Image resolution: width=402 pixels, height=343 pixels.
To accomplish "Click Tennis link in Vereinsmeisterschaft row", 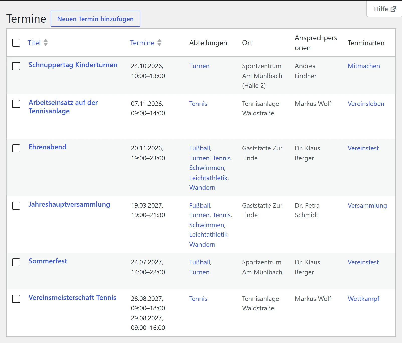I will point(198,299).
